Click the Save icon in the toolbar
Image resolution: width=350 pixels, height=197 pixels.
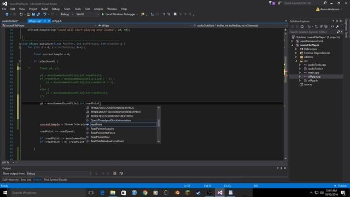tap(33, 14)
